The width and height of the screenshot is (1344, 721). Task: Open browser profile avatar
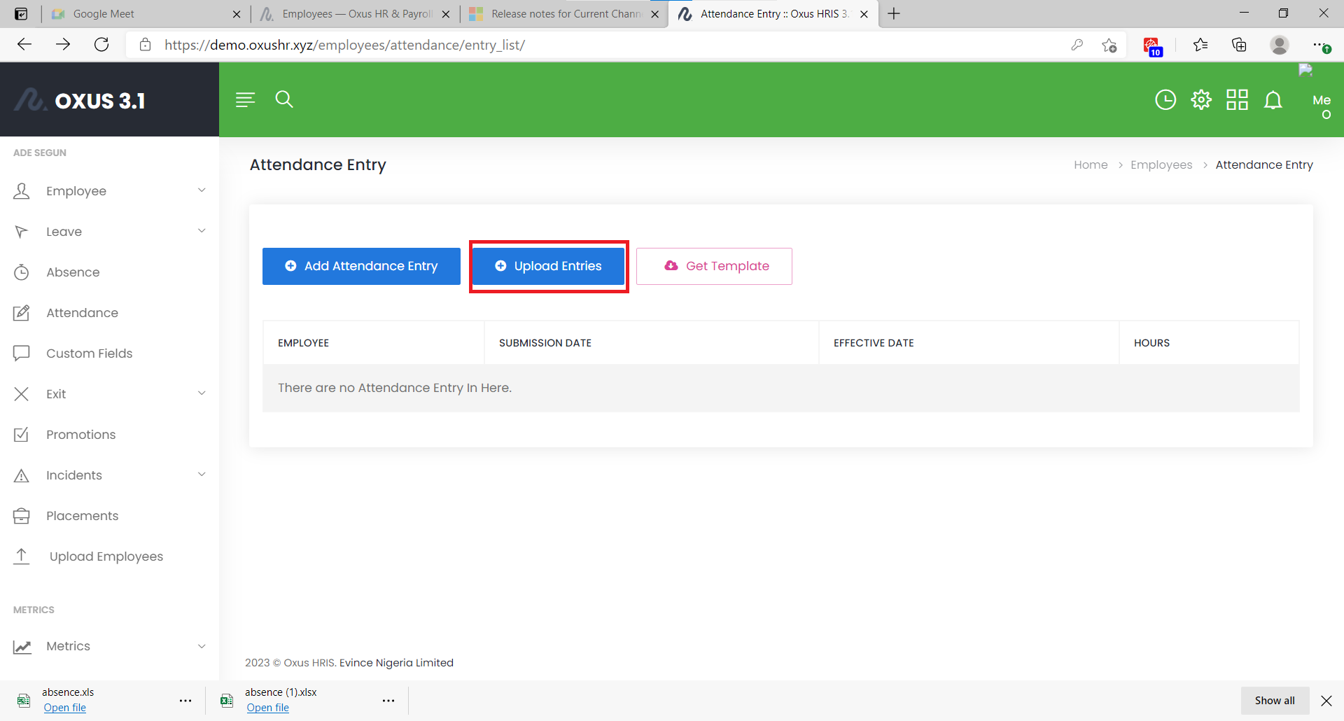pyautogui.click(x=1280, y=45)
